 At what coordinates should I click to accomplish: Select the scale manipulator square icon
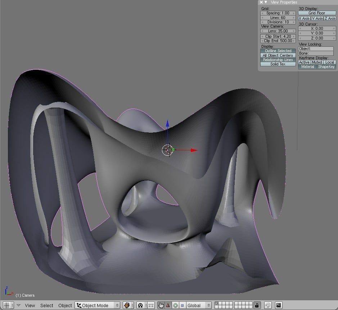click(x=182, y=305)
